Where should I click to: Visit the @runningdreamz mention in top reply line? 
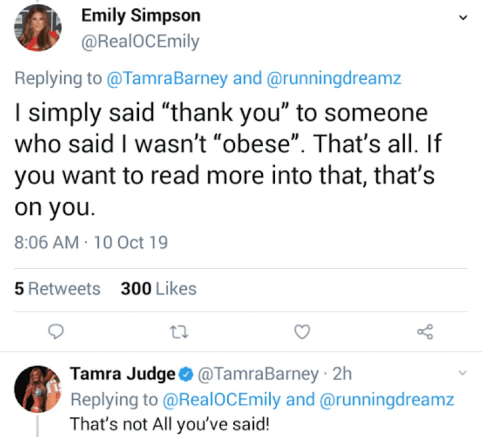pyautogui.click(x=334, y=78)
